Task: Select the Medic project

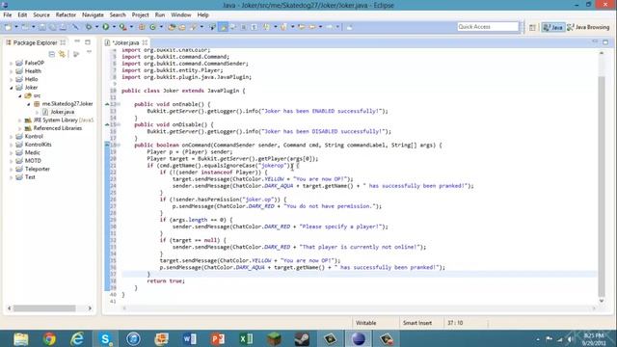Action: 32,152
